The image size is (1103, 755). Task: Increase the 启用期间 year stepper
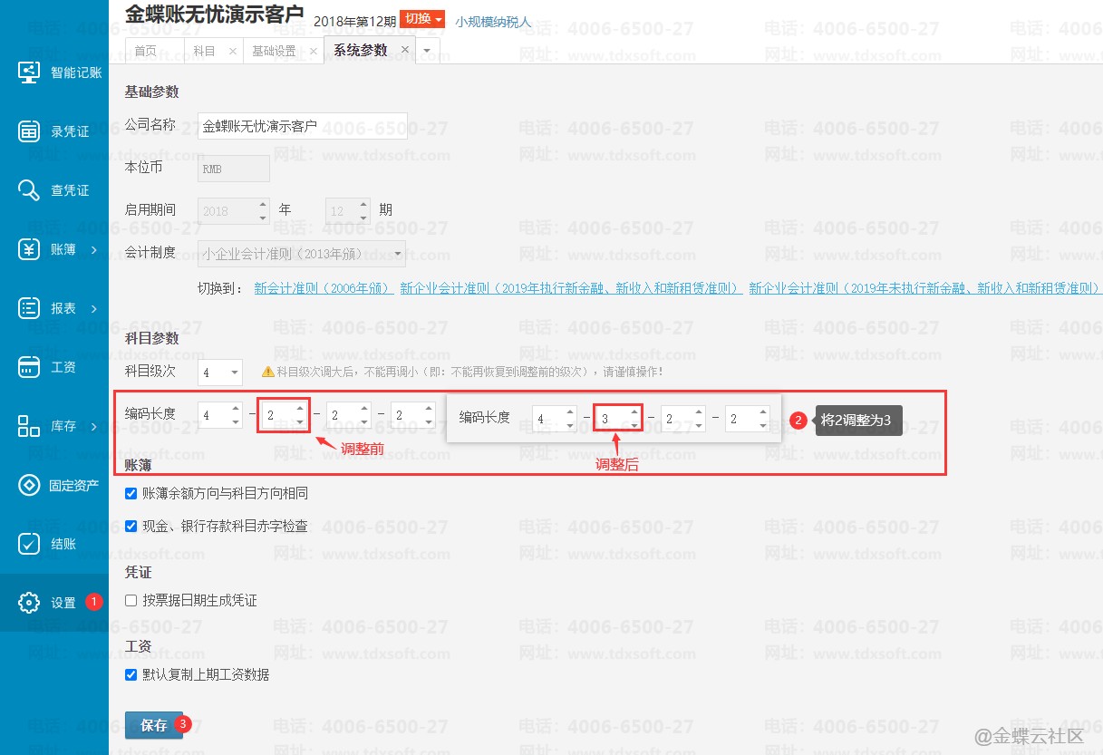(x=263, y=205)
